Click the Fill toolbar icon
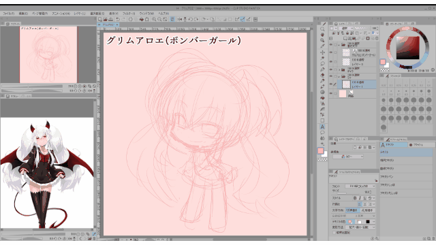The width and height of the screenshot is (436, 245). (142, 19)
